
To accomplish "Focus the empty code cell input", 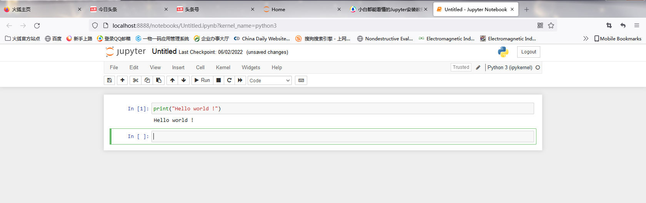I will click(x=343, y=136).
